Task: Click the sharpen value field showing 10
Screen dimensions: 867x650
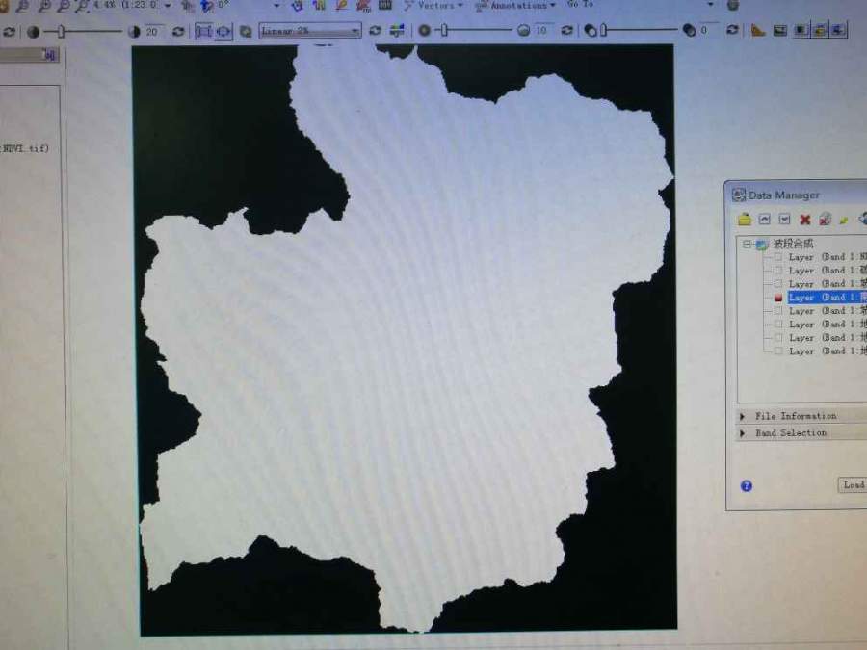Action: pyautogui.click(x=542, y=31)
